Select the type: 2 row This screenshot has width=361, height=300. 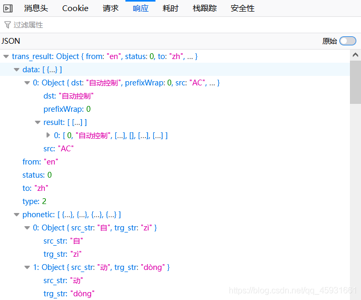pos(175,201)
